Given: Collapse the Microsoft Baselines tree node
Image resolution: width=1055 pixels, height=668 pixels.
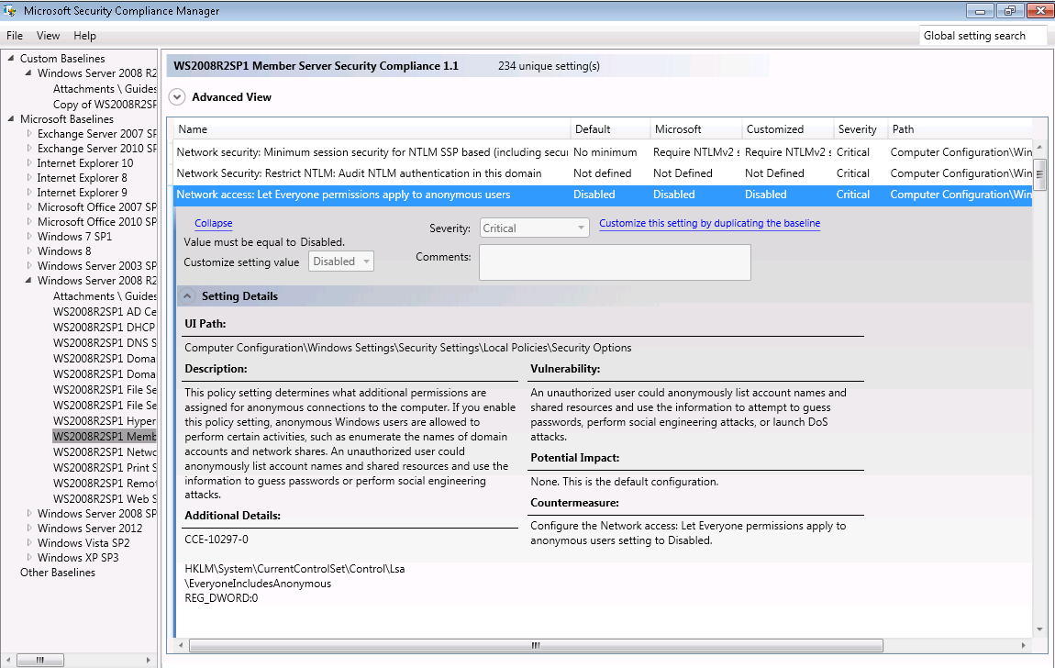Looking at the screenshot, I should [x=11, y=118].
